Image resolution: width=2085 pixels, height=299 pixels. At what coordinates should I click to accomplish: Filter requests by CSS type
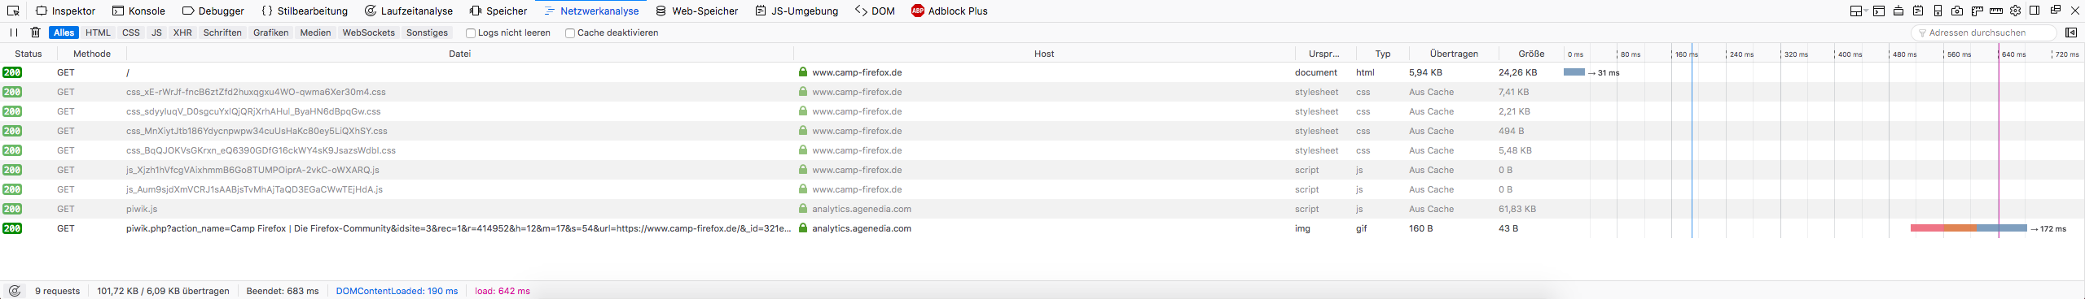(x=131, y=32)
